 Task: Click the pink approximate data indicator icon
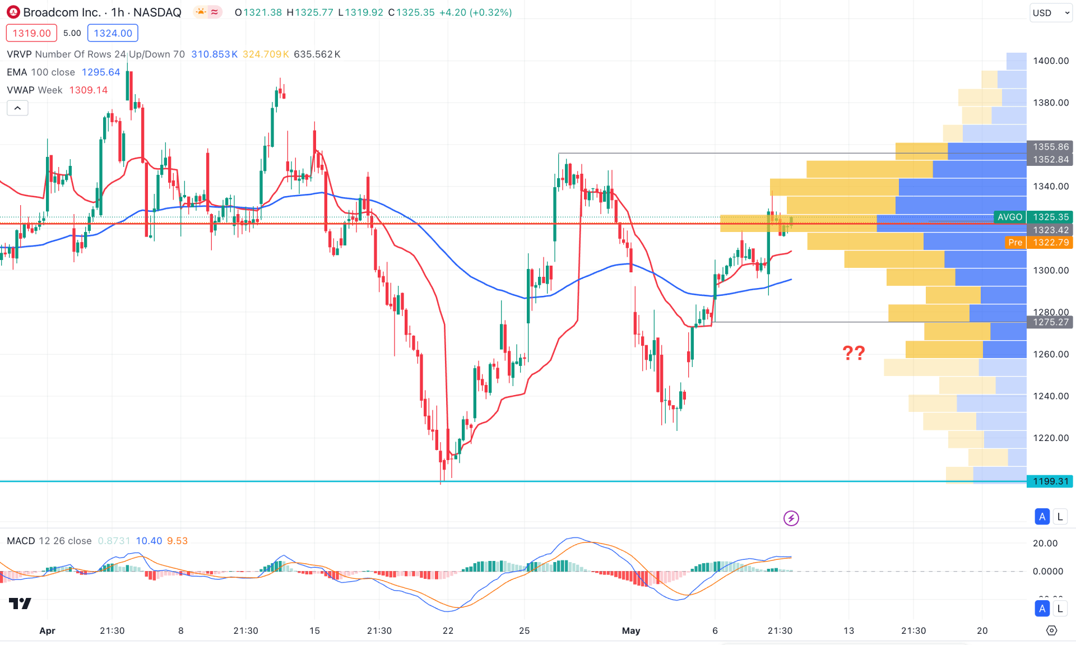click(215, 12)
